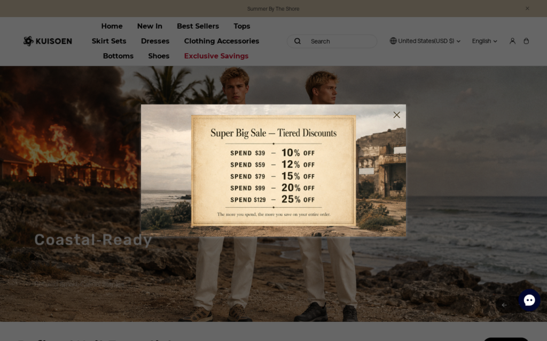547x341 pixels.
Task: Close the tiered discounts popup
Action: tap(397, 115)
